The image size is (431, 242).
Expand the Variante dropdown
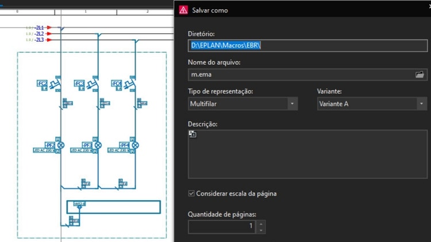click(x=422, y=104)
